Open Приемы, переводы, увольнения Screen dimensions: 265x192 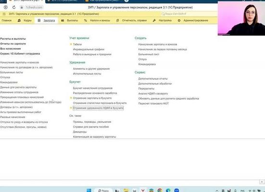(92, 122)
